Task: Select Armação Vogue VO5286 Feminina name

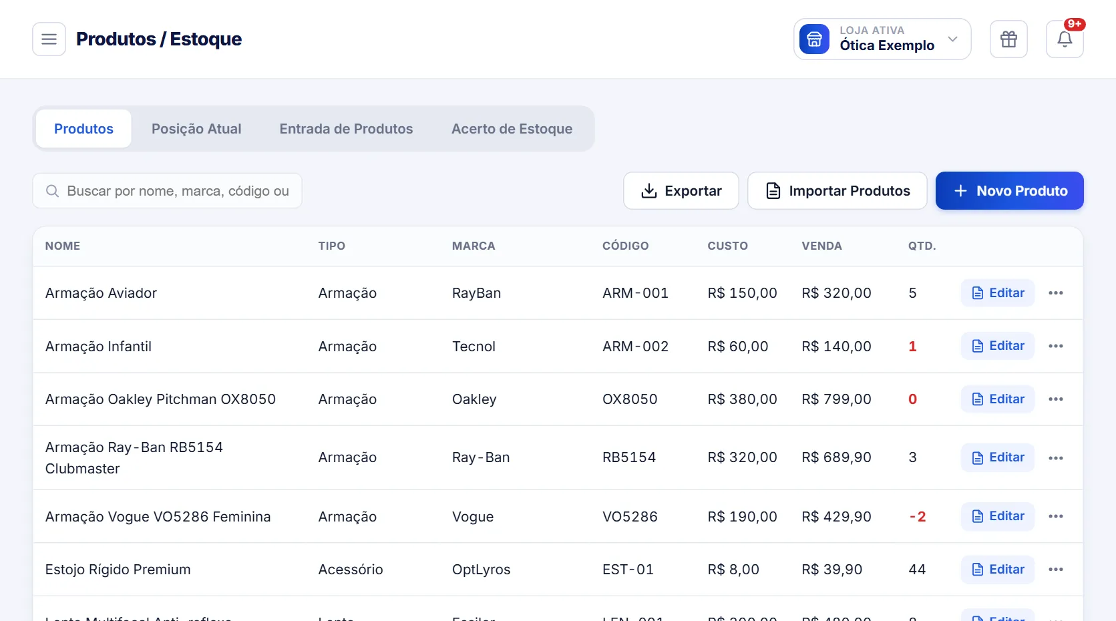Action: tap(158, 517)
